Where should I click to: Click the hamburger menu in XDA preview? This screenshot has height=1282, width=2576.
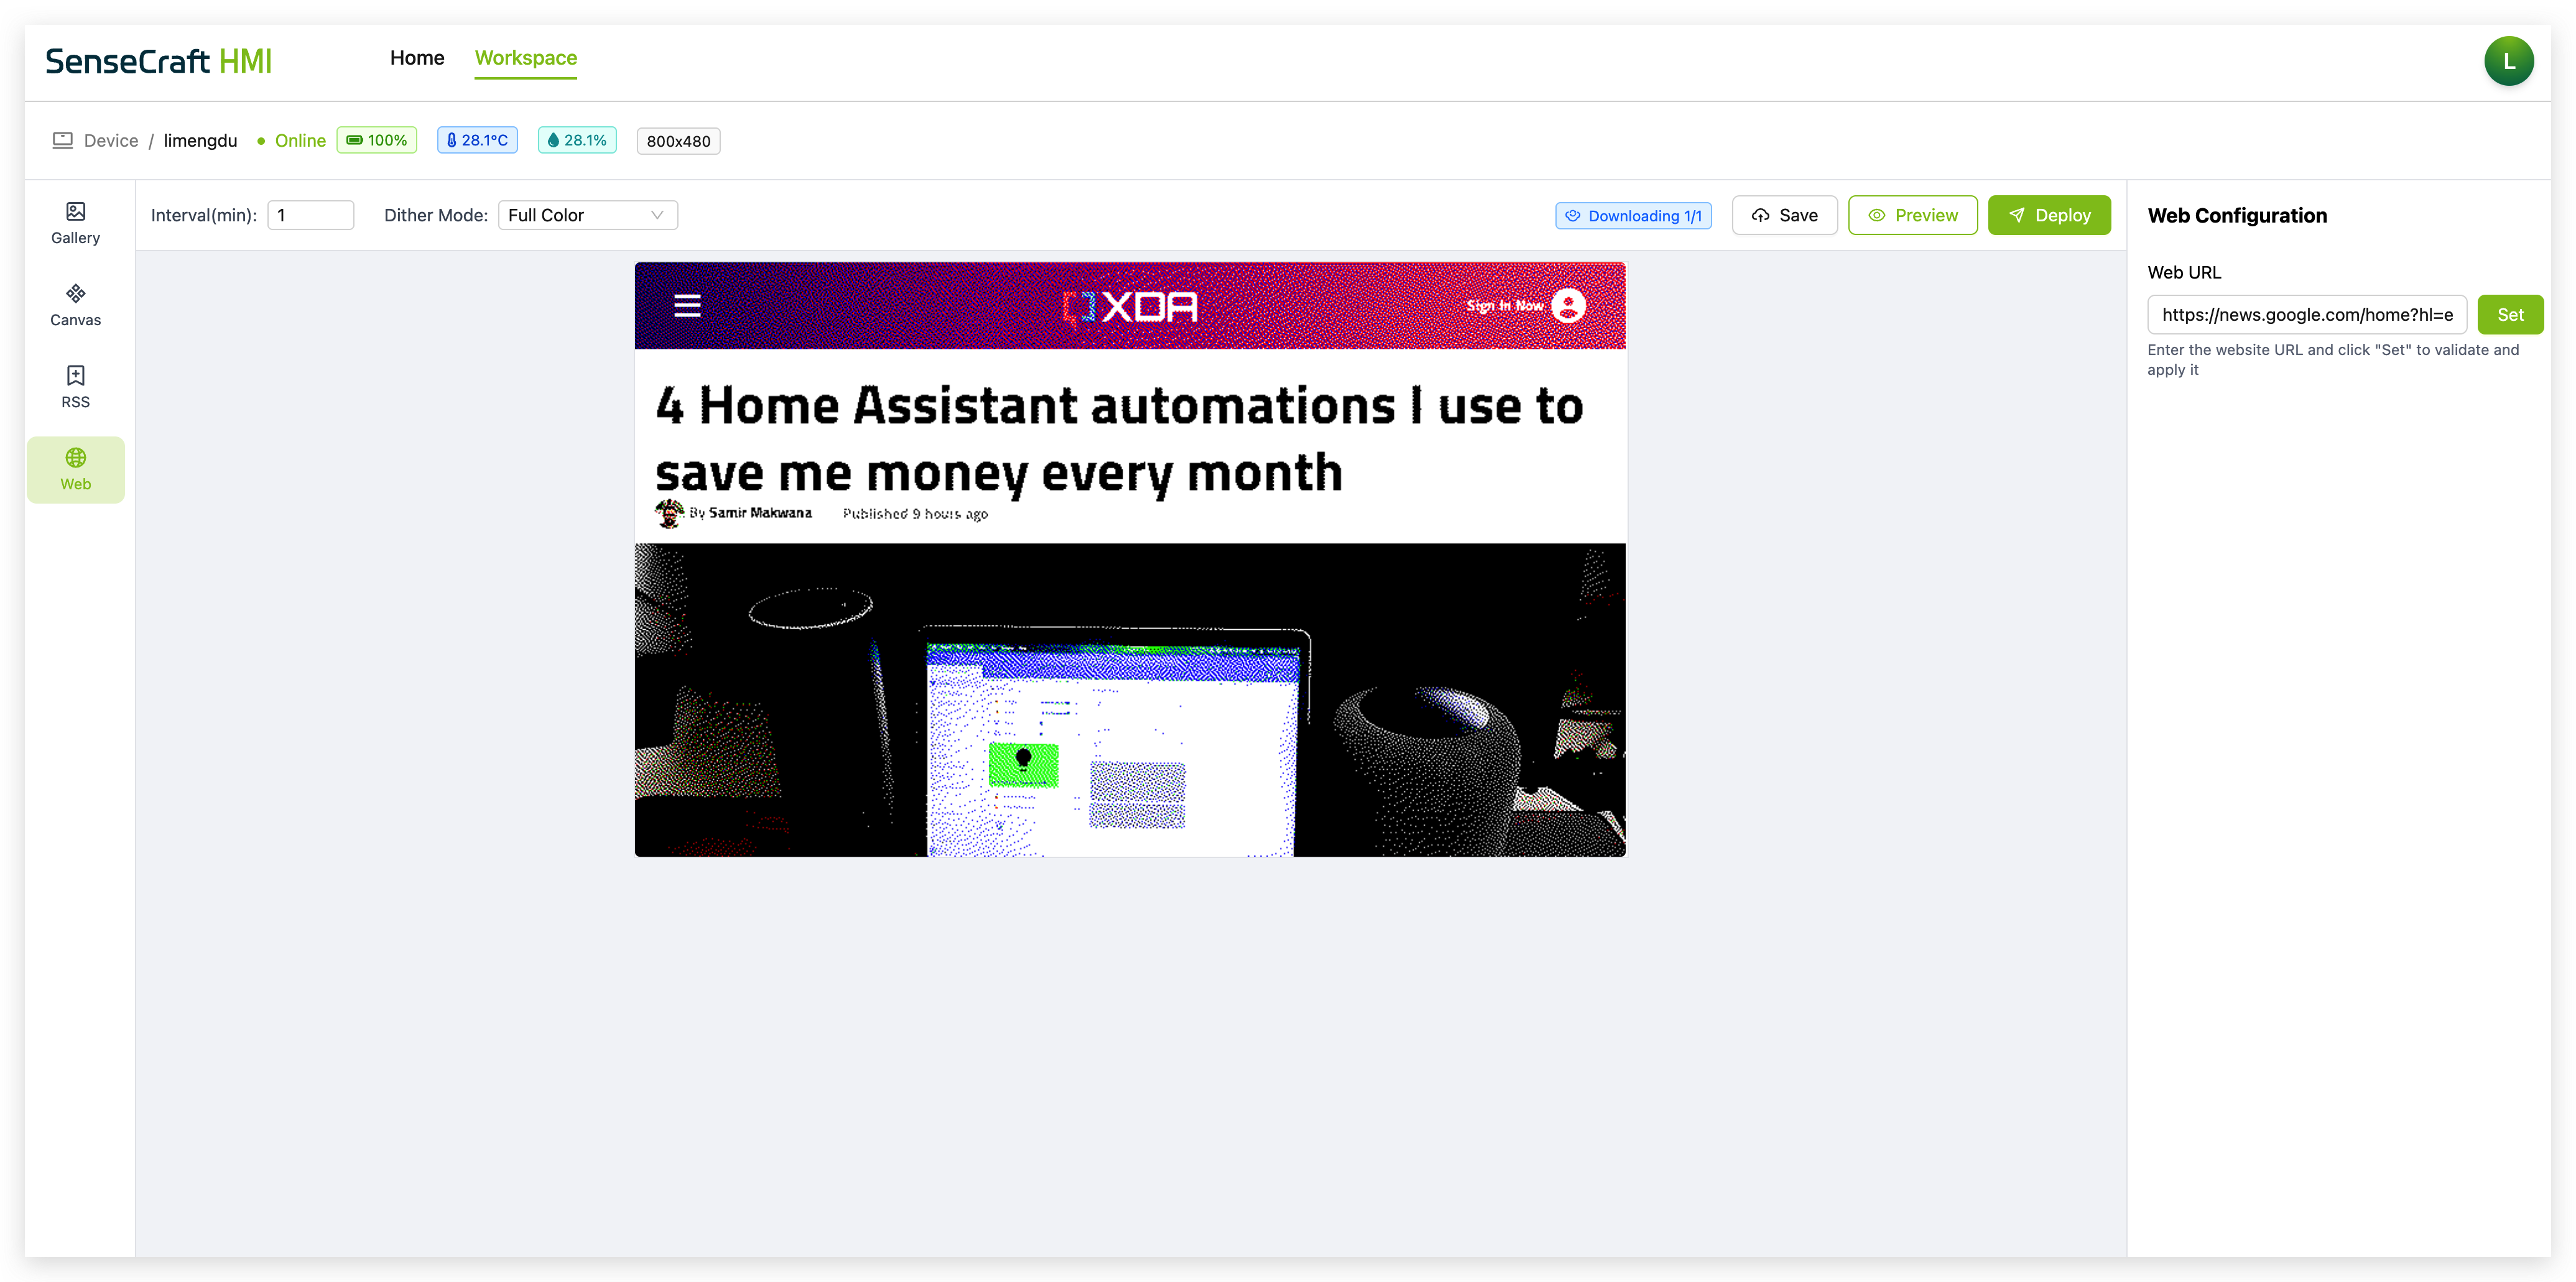[x=687, y=306]
